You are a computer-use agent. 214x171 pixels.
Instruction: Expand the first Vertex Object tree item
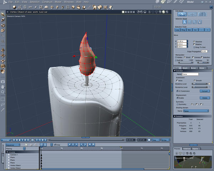9,165
